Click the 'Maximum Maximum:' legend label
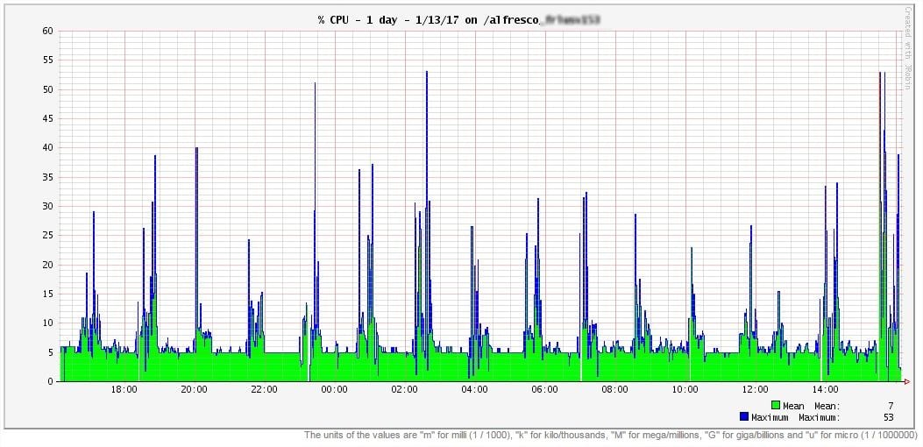Image resolution: width=923 pixels, height=447 pixels. [795, 417]
